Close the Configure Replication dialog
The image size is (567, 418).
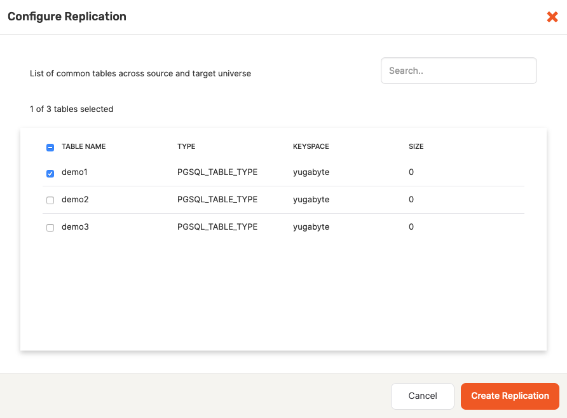click(552, 17)
